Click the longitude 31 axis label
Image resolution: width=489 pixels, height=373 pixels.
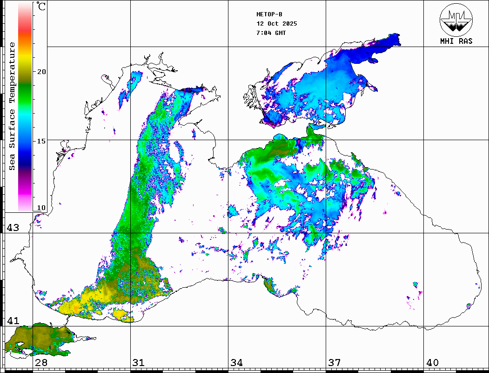(x=138, y=363)
